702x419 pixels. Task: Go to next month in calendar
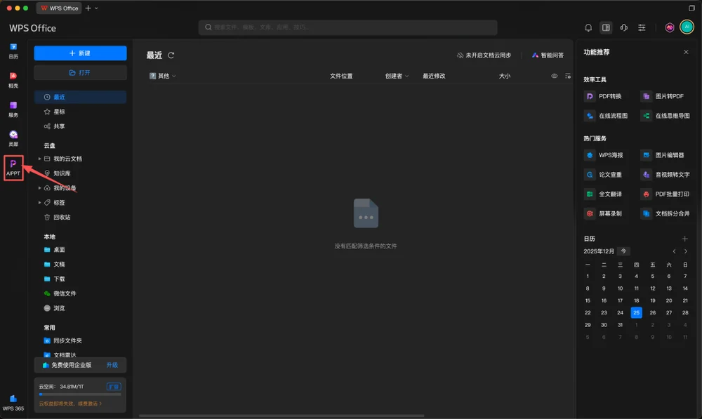[685, 251]
